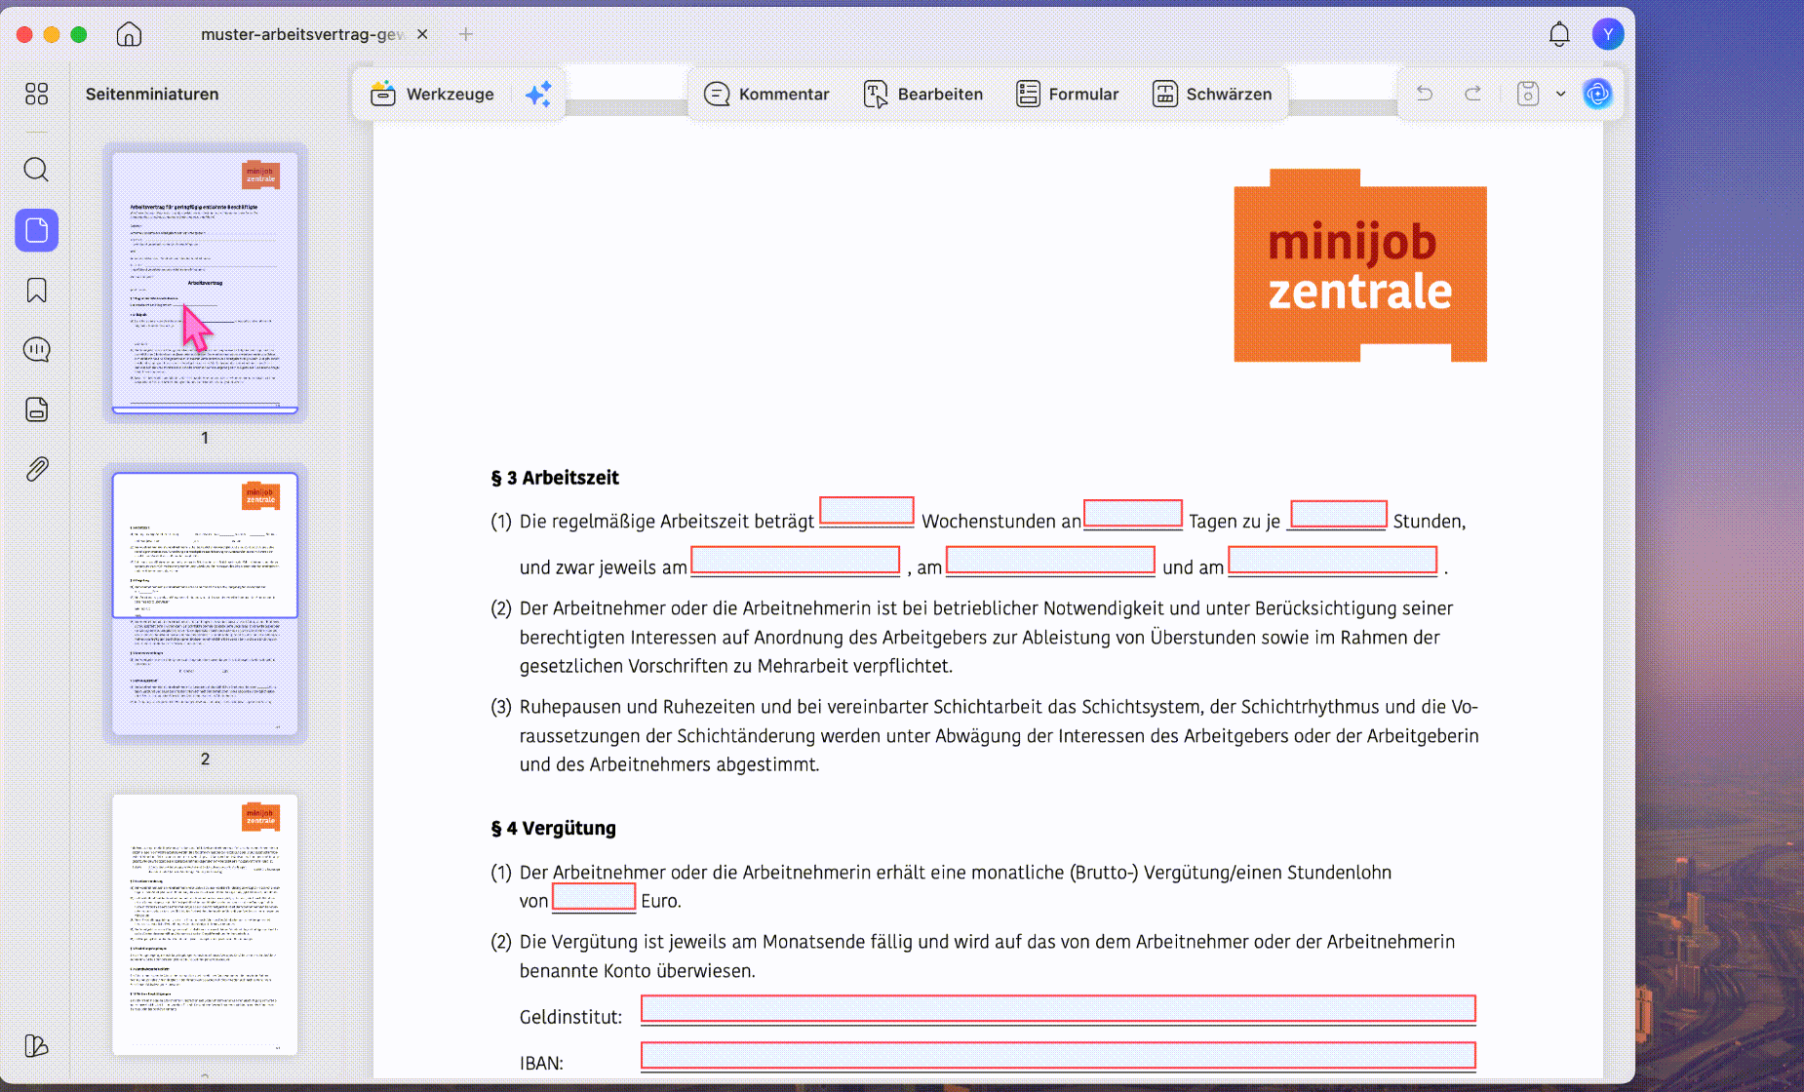The width and height of the screenshot is (1804, 1092).
Task: Switch to Schwärzen mode
Action: [x=1212, y=94]
